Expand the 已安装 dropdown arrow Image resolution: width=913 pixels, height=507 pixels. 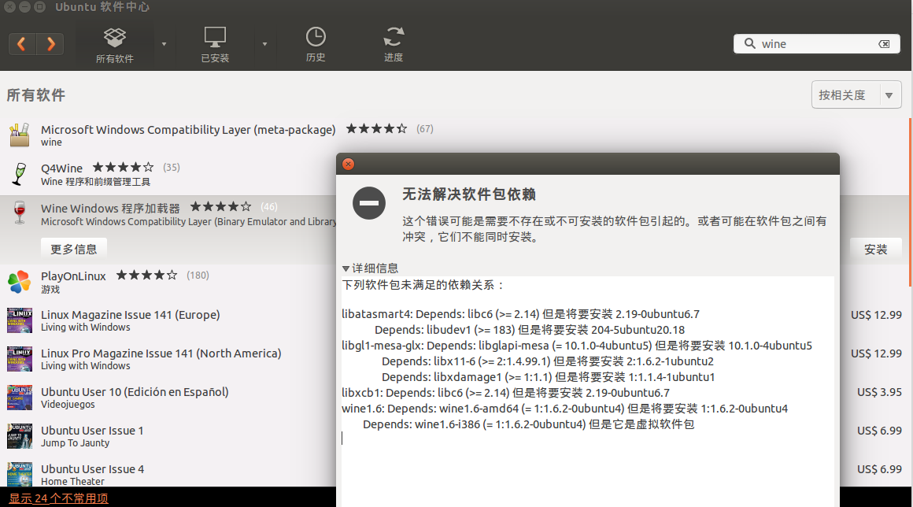coord(265,44)
